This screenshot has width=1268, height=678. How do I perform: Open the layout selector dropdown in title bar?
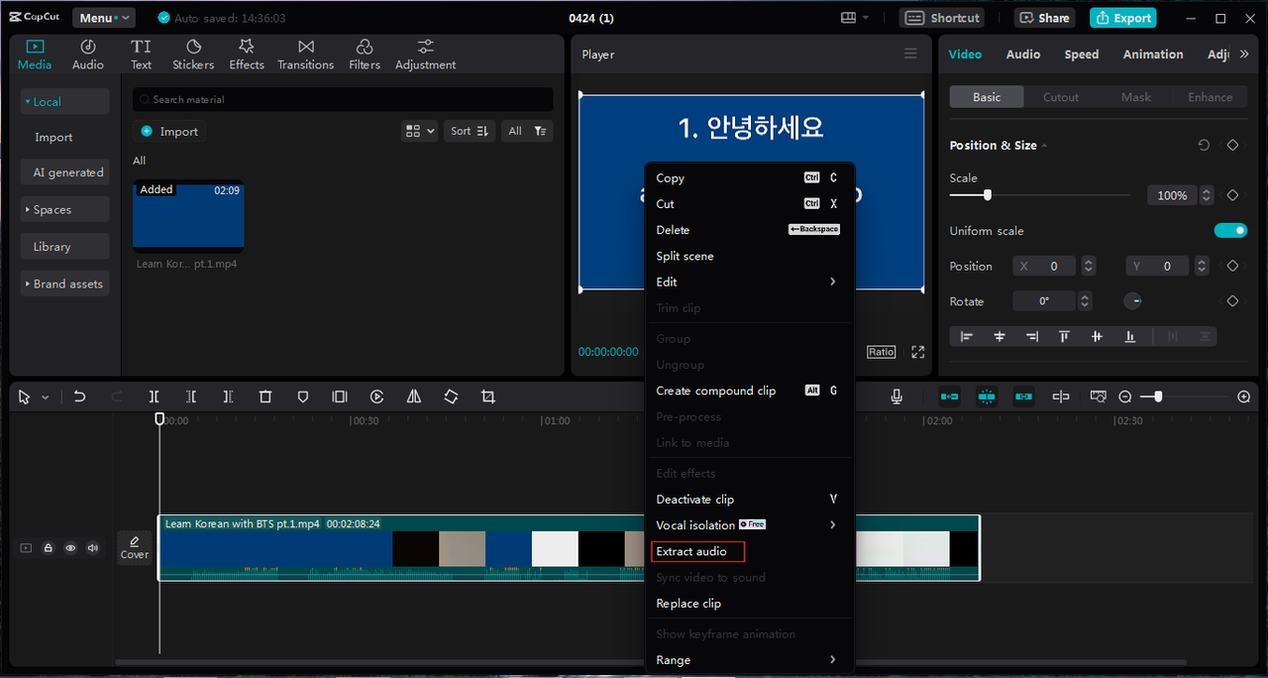tap(855, 18)
